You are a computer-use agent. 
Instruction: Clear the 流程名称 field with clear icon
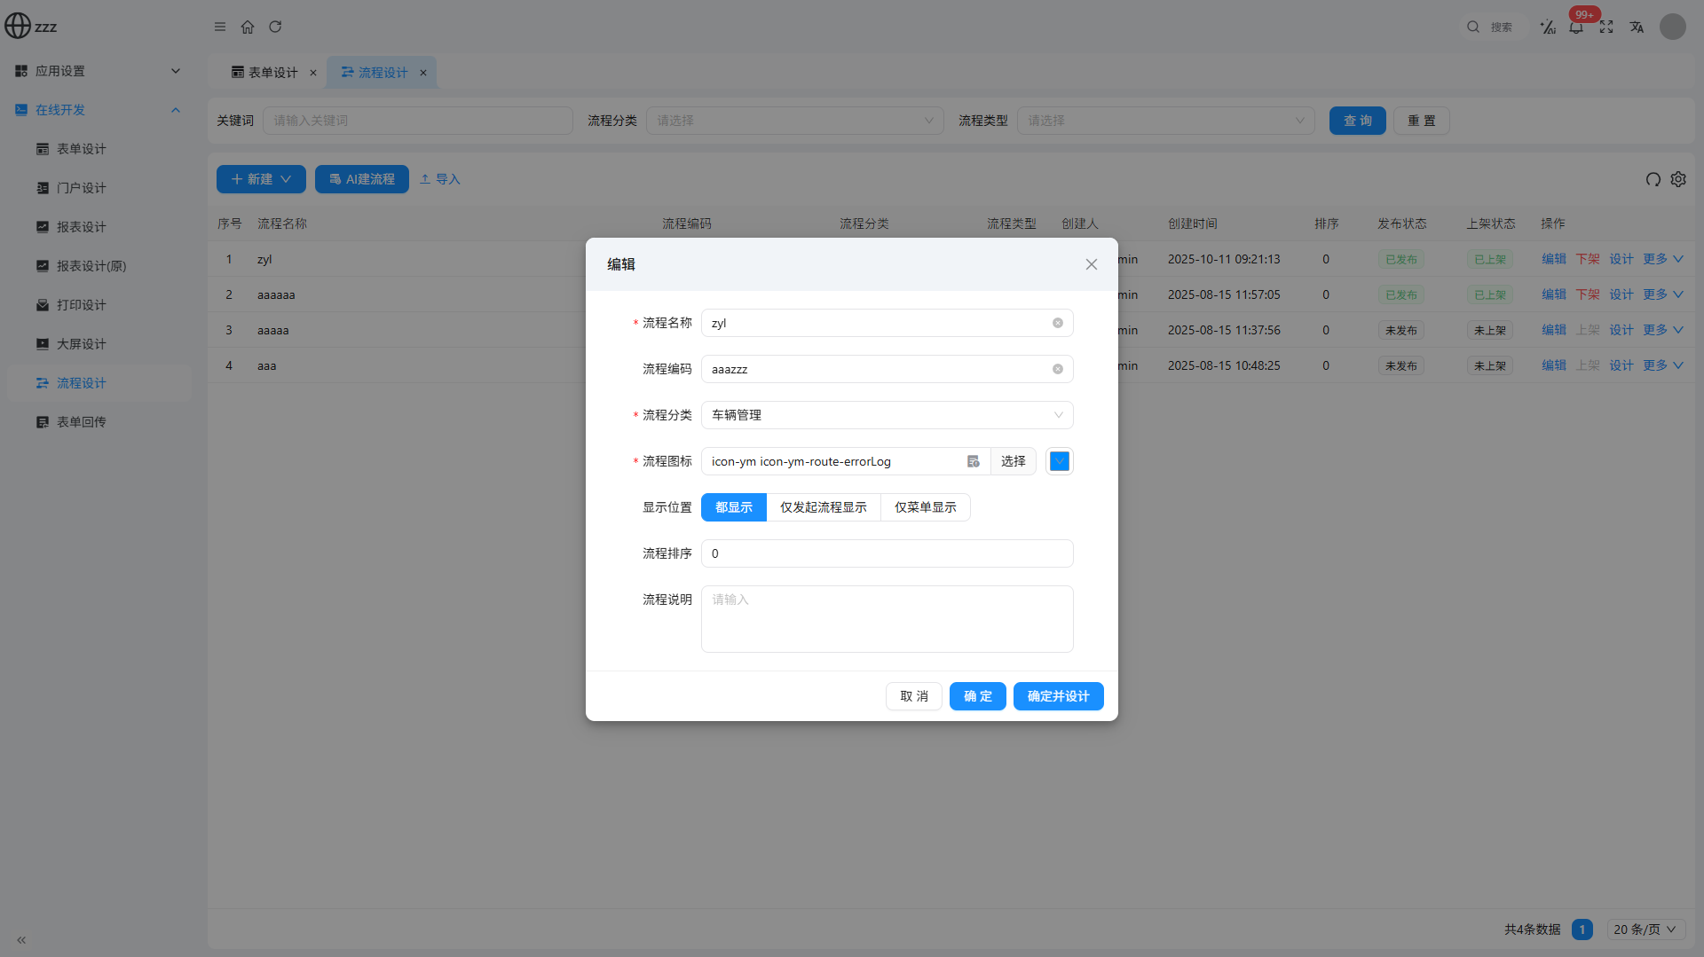coord(1058,323)
